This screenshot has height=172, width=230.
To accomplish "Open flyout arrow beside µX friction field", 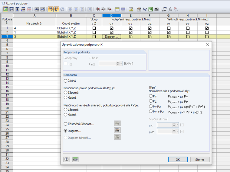I will (177, 125).
